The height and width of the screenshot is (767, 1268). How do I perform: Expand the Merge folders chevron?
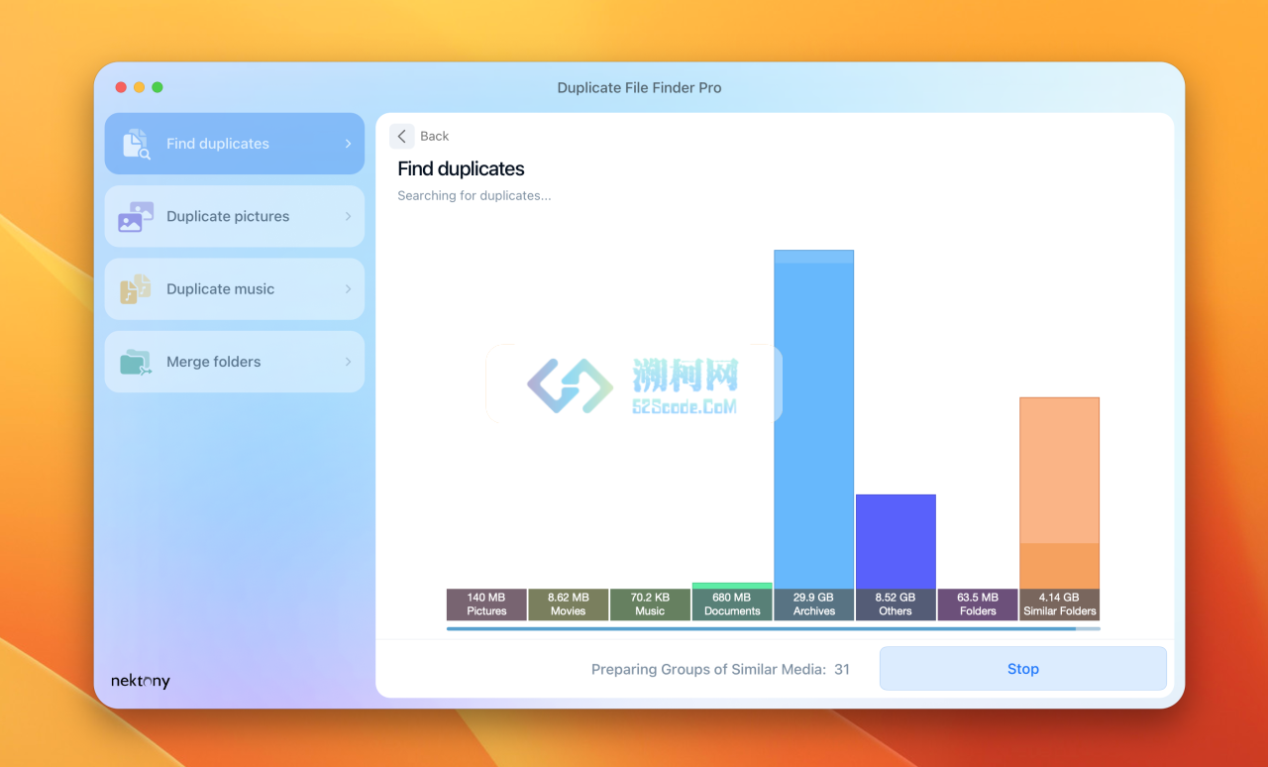348,362
